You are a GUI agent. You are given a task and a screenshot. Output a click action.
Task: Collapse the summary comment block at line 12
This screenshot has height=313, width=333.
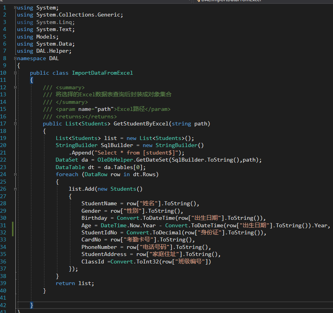15,87
